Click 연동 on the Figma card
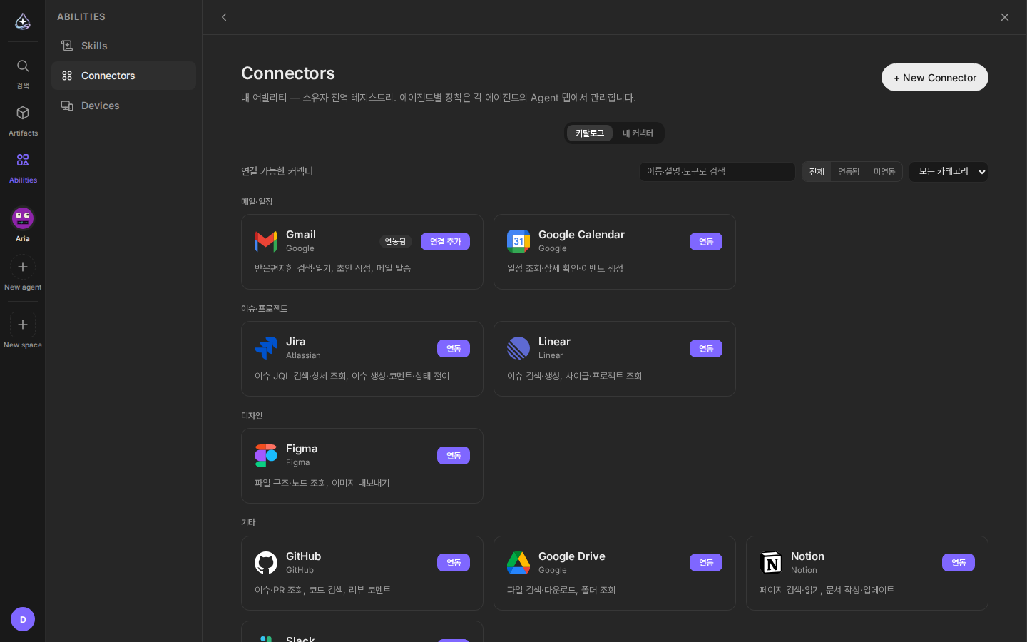This screenshot has width=1027, height=642. point(454,456)
